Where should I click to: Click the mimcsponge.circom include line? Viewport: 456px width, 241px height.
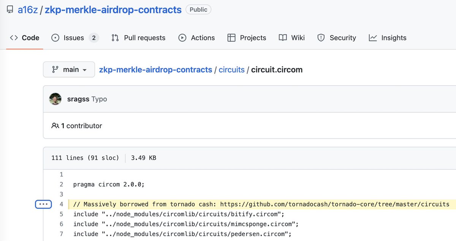click(x=186, y=224)
